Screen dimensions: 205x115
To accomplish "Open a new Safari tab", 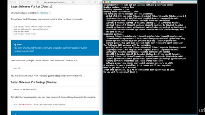I will coord(101,3).
